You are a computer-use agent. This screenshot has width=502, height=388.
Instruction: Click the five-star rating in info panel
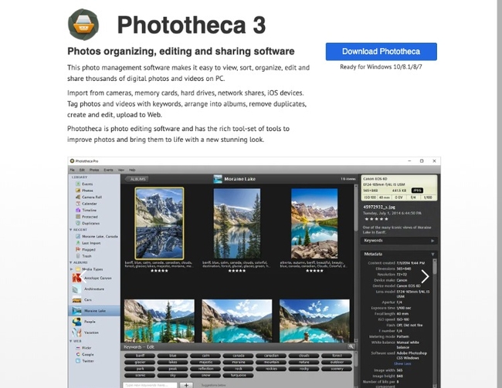pyautogui.click(x=377, y=219)
